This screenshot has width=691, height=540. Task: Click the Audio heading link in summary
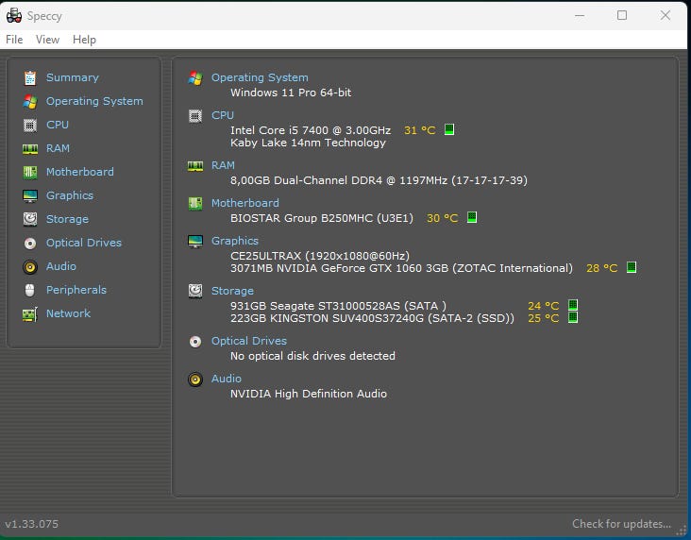(226, 379)
